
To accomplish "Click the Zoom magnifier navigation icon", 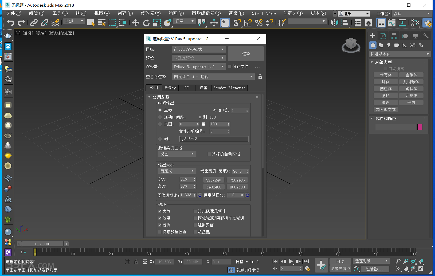I will [x=398, y=261].
